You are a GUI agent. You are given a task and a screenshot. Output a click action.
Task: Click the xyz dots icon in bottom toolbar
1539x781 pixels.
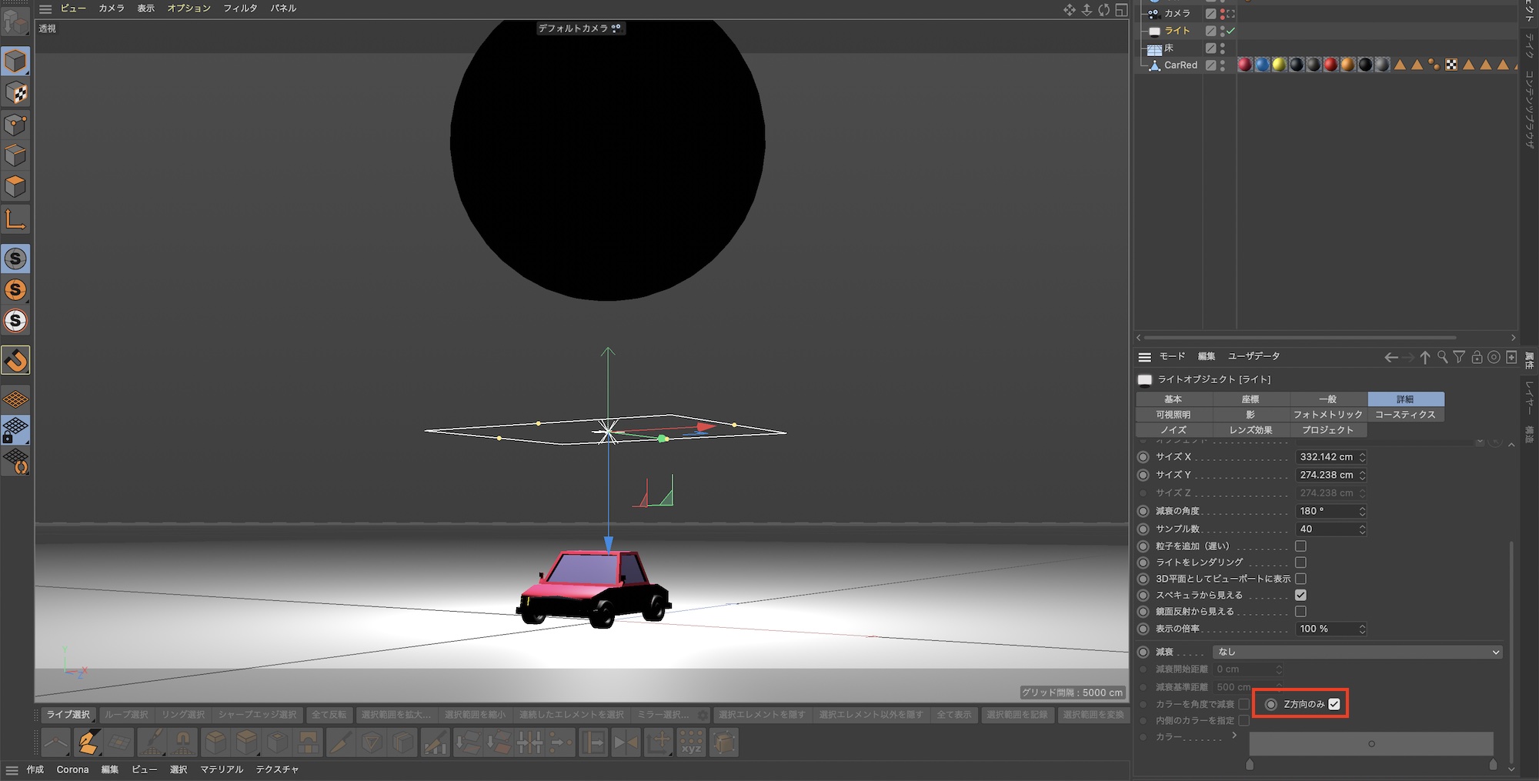tap(691, 743)
